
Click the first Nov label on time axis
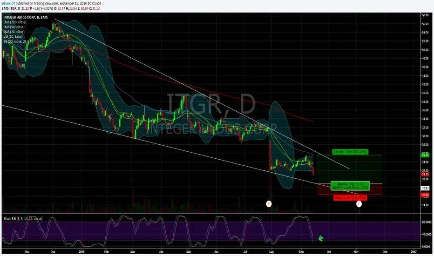click(x=27, y=252)
